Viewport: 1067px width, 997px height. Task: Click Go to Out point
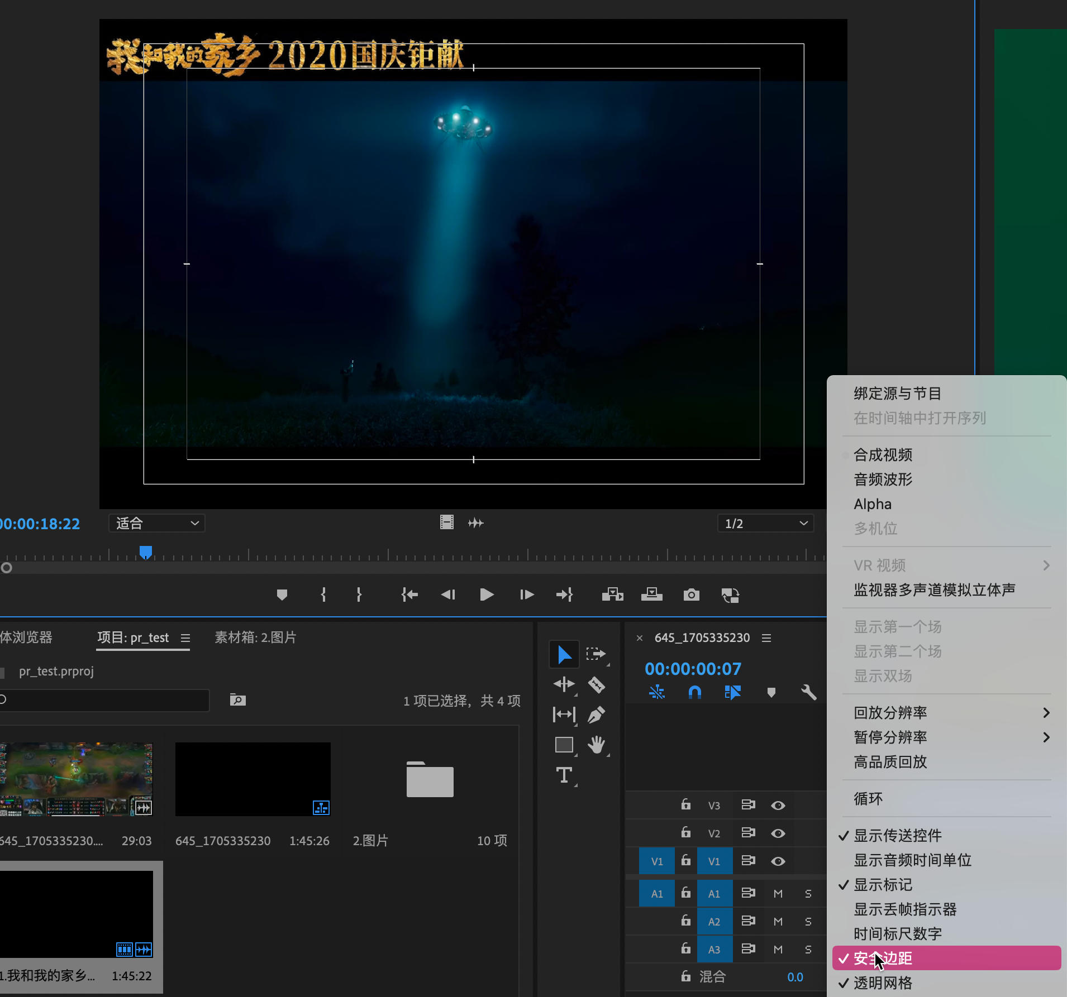(x=565, y=595)
